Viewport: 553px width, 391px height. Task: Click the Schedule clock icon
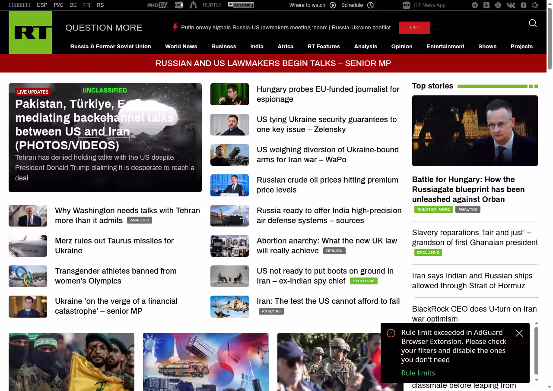370,5
